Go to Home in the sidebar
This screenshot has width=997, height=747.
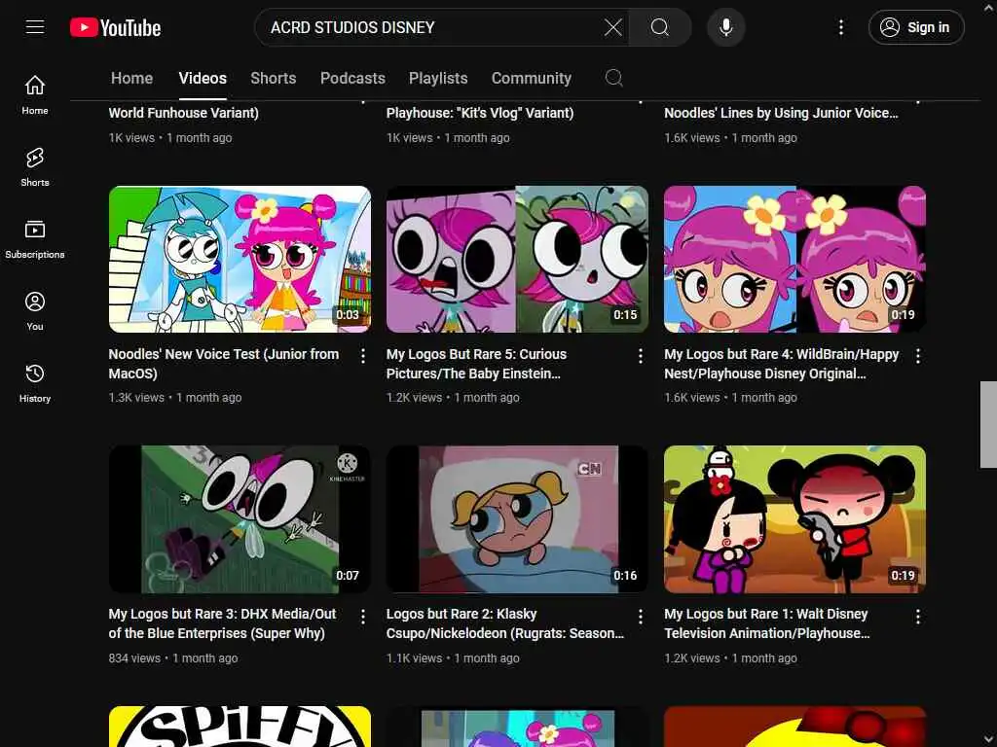point(35,94)
